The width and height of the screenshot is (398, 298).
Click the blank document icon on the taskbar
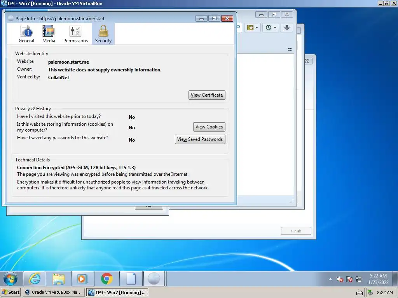click(x=131, y=279)
